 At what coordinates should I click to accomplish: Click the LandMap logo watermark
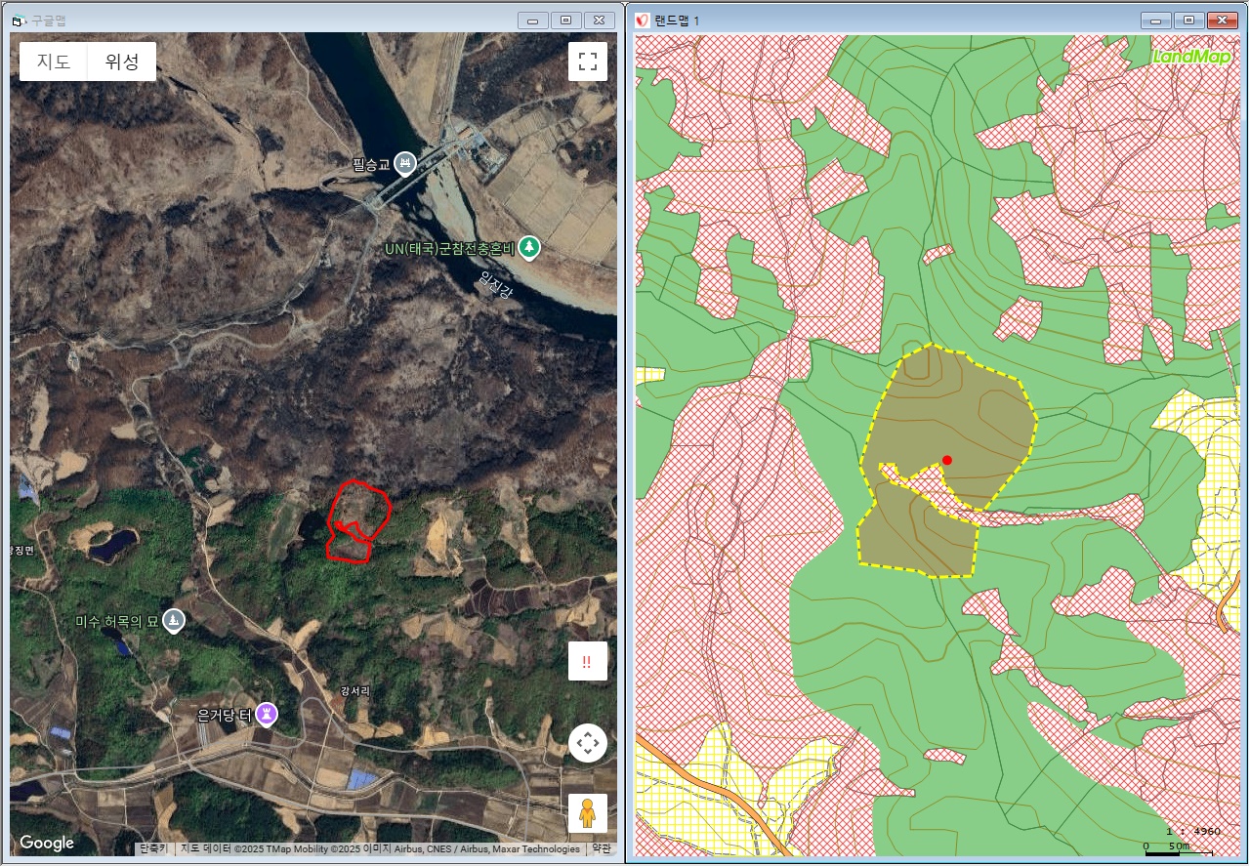(x=1191, y=57)
